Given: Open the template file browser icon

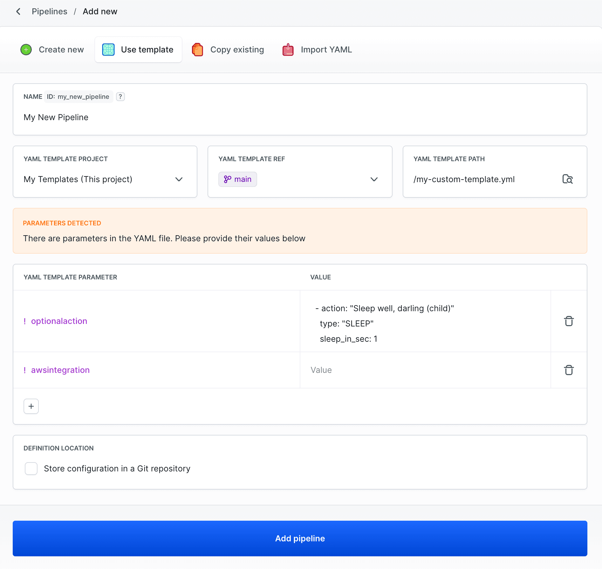Looking at the screenshot, I should [x=568, y=179].
